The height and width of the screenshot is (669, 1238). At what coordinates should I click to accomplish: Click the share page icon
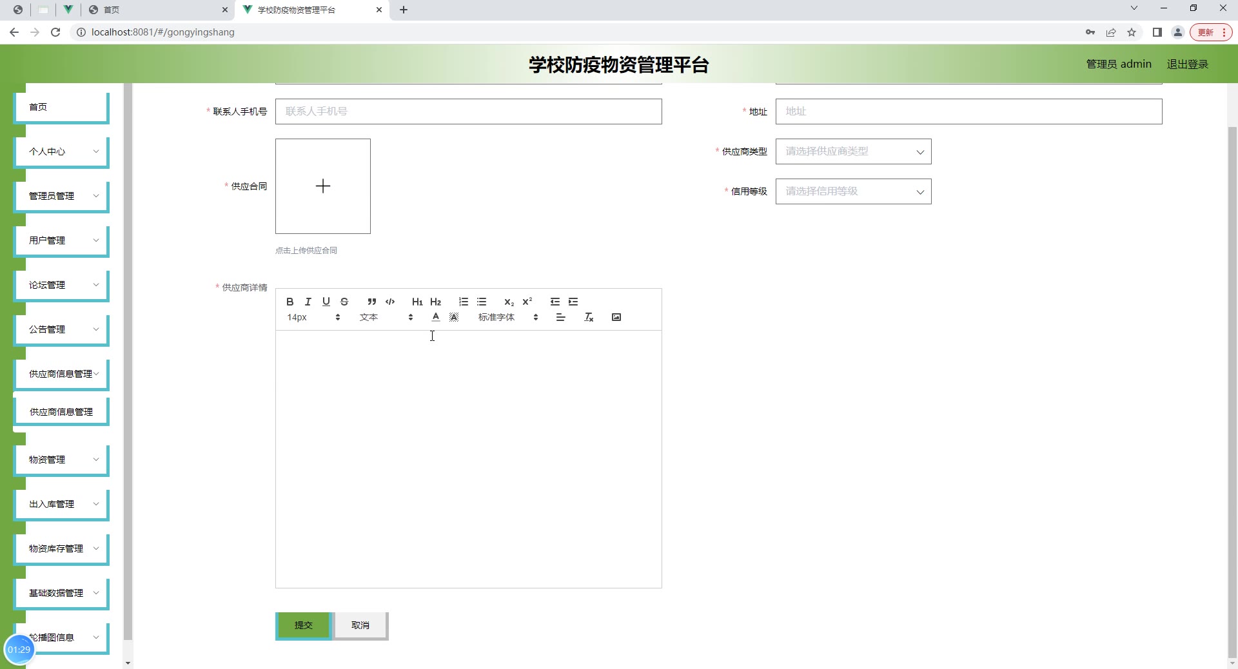coord(1111,32)
